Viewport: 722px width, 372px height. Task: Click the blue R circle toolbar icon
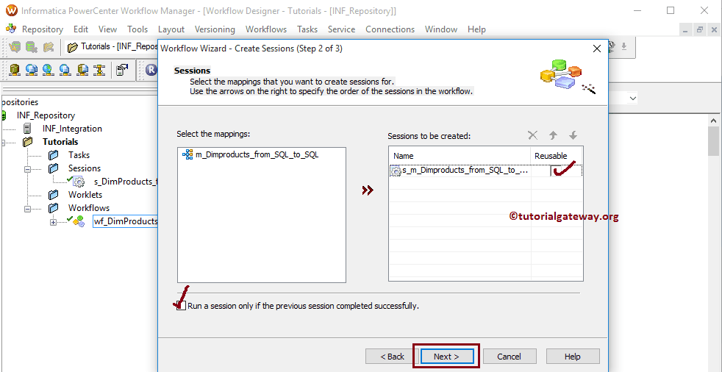(151, 70)
